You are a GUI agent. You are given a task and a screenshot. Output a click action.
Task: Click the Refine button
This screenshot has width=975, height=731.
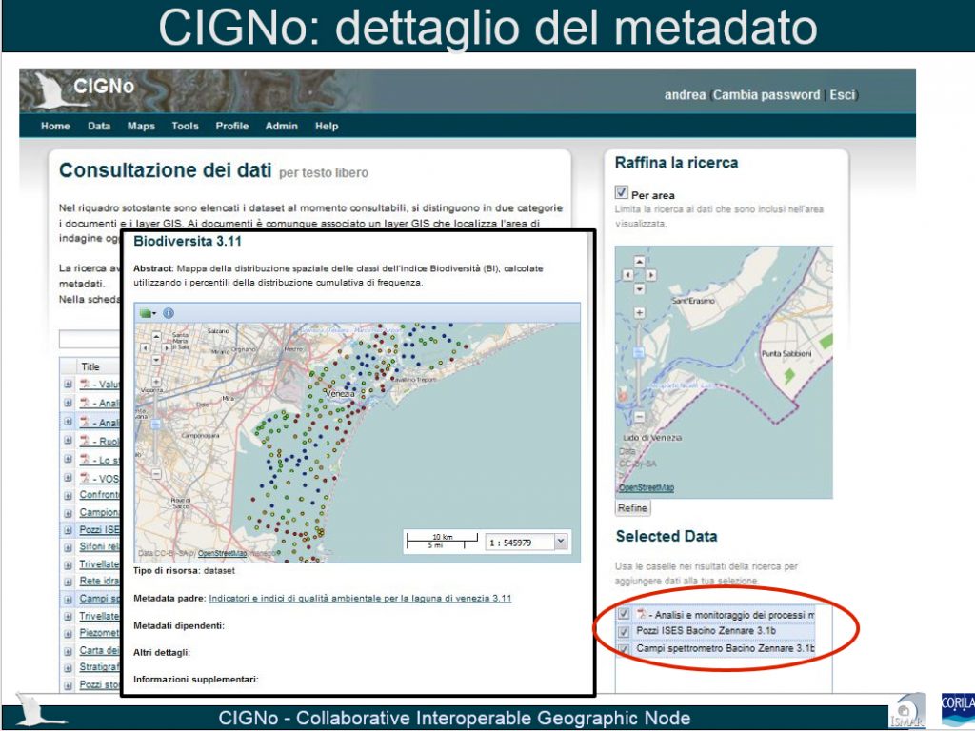click(x=632, y=507)
